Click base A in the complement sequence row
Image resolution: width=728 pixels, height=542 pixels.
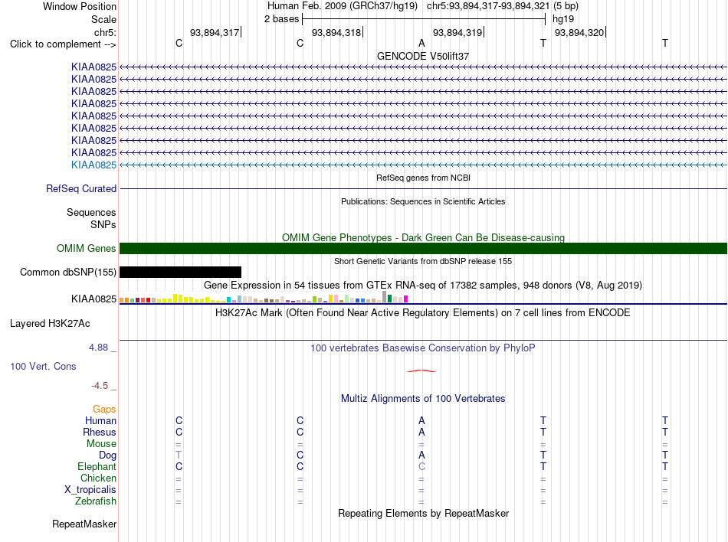[421, 43]
